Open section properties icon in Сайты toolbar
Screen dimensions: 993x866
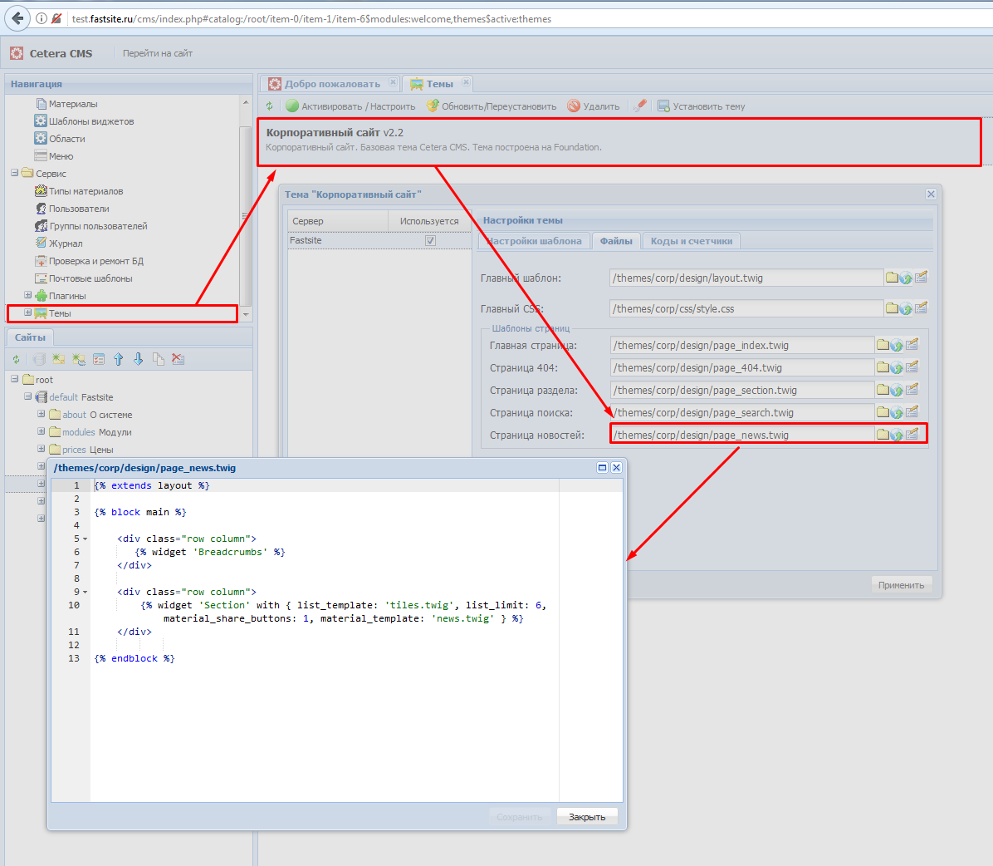click(x=99, y=360)
